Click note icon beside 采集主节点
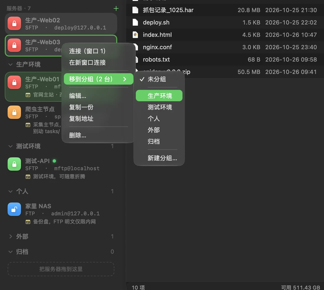Screen dimensions: 324x290 (x=28, y=125)
